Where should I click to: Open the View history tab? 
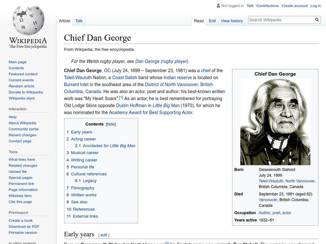231,21
